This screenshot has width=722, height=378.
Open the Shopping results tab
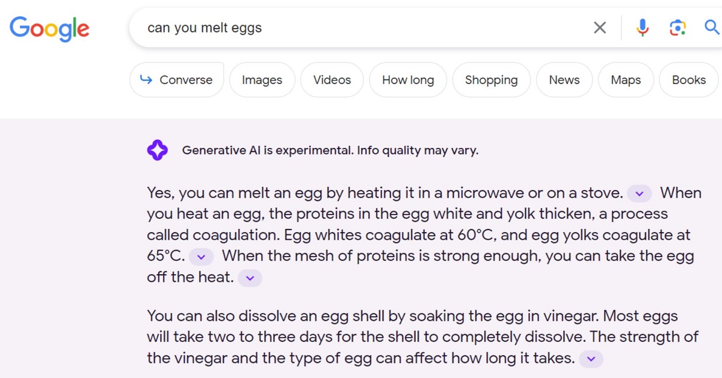[x=491, y=80]
